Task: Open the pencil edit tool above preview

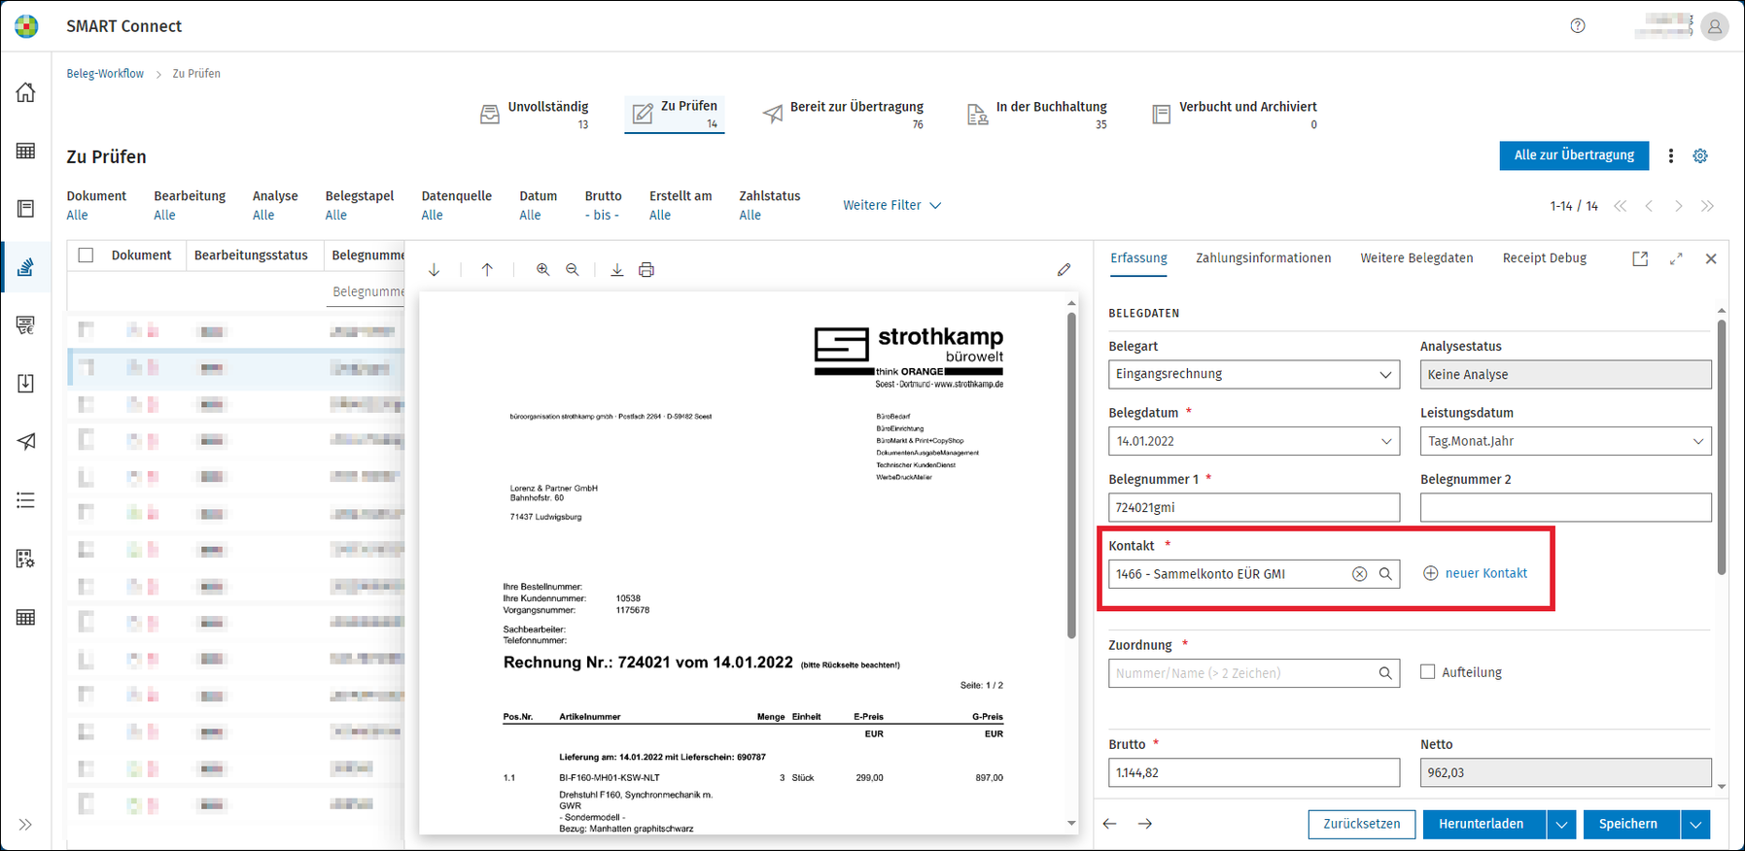Action: pyautogui.click(x=1064, y=270)
